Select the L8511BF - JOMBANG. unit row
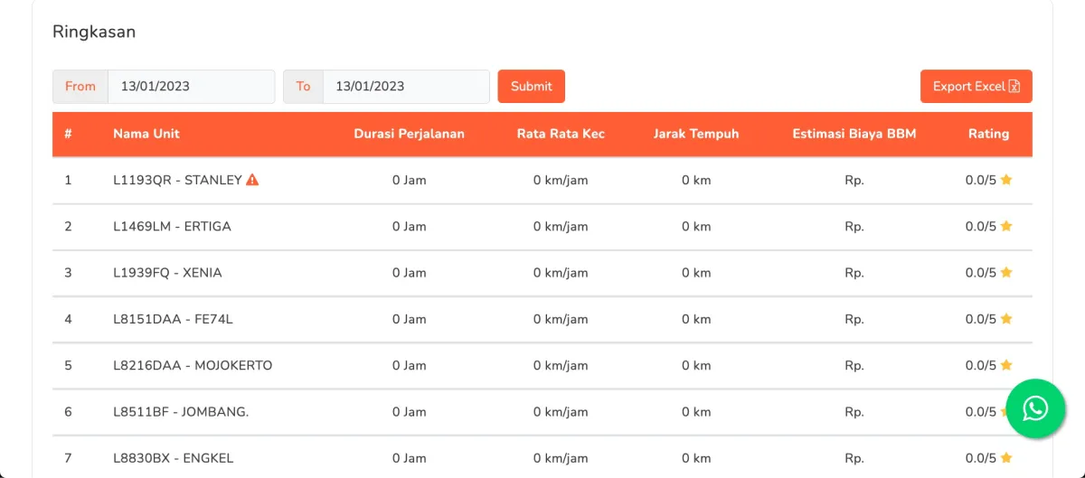The image size is (1085, 478). point(542,412)
